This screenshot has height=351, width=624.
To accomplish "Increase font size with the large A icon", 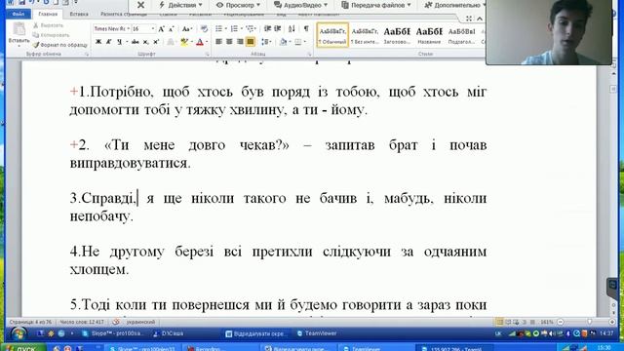I will click(161, 28).
